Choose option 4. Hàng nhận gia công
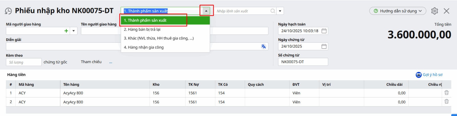This screenshot has height=116, width=457. pos(144,47)
